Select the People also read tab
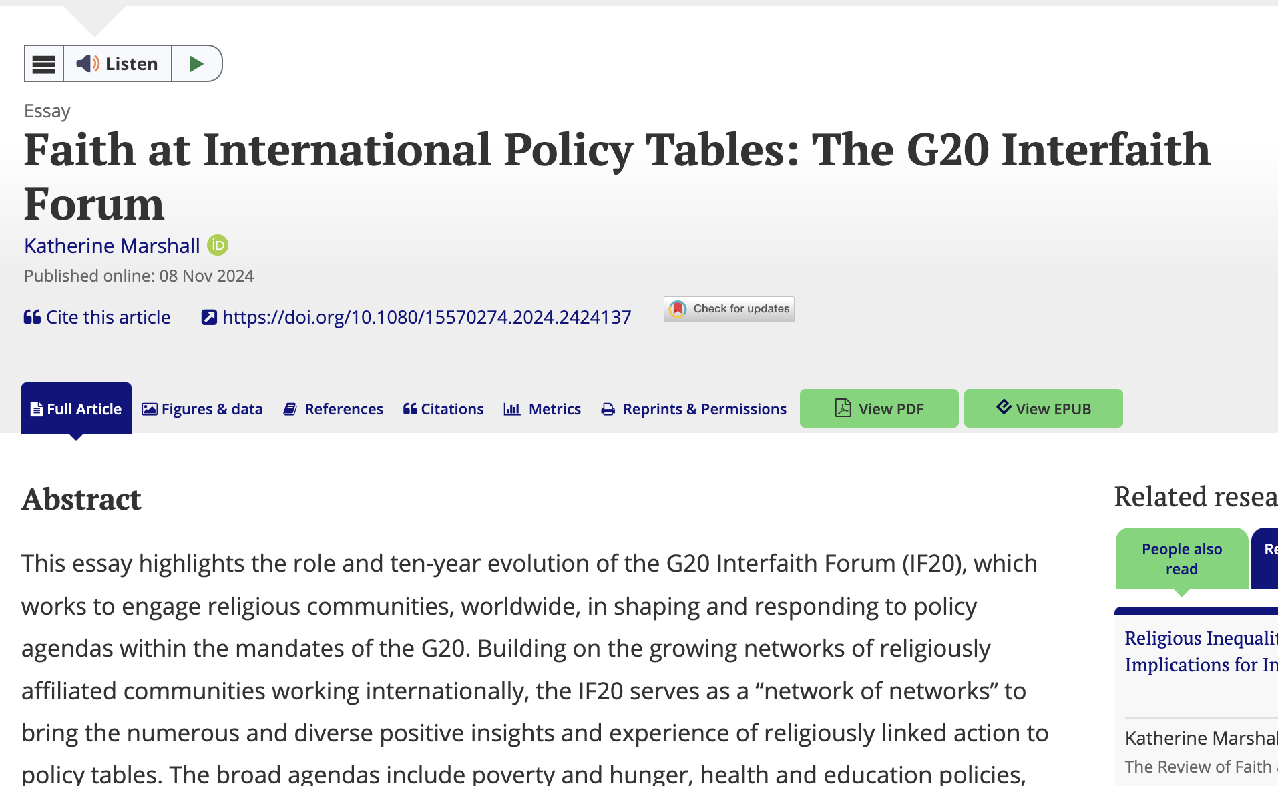Viewport: 1278px width, 786px height. tap(1182, 559)
